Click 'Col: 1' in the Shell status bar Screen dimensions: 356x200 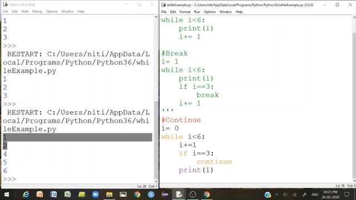click(153, 186)
